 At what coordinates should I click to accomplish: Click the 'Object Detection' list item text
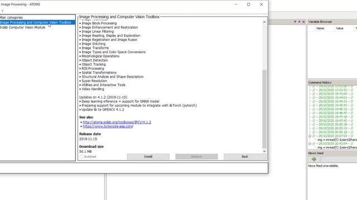[x=95, y=61]
